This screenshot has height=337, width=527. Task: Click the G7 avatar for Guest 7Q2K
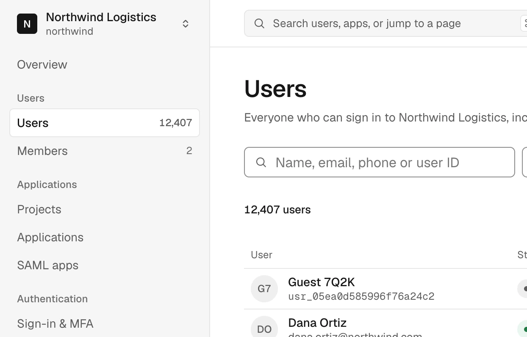(264, 289)
